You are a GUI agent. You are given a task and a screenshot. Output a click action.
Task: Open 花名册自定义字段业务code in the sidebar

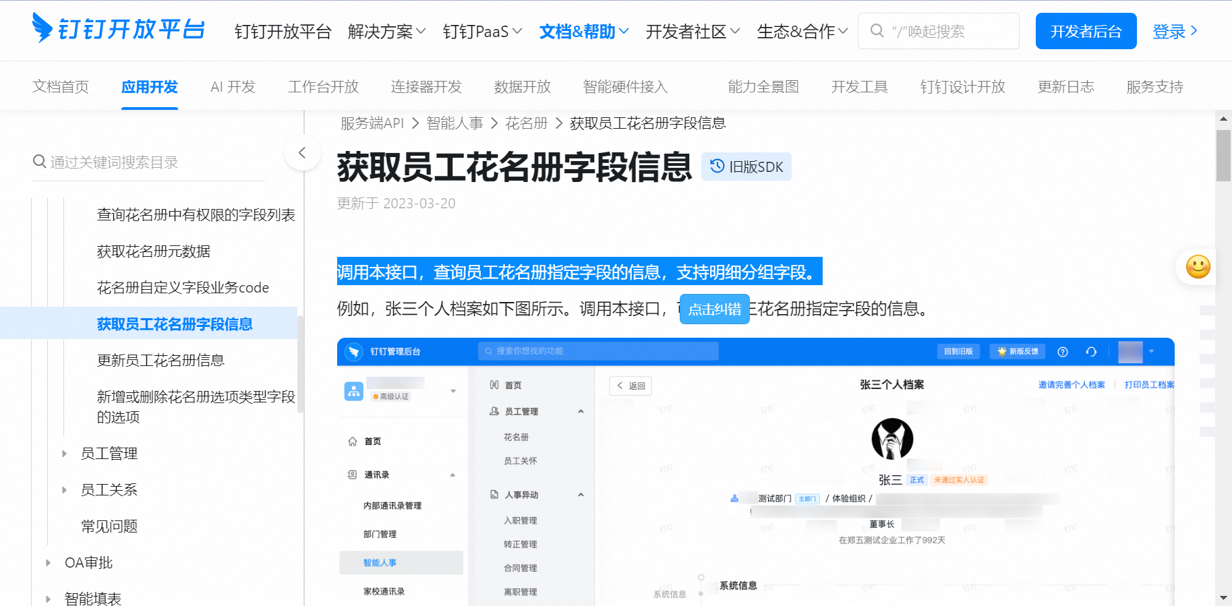pyautogui.click(x=183, y=288)
